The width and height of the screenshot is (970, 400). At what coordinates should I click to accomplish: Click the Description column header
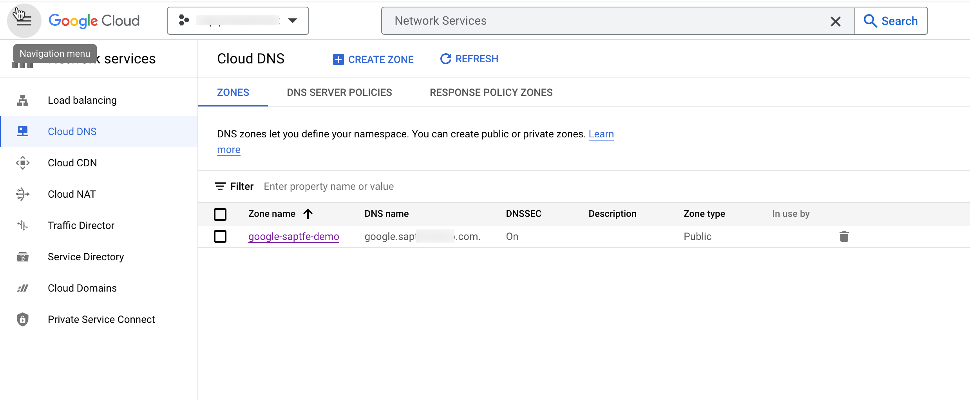[x=612, y=214]
